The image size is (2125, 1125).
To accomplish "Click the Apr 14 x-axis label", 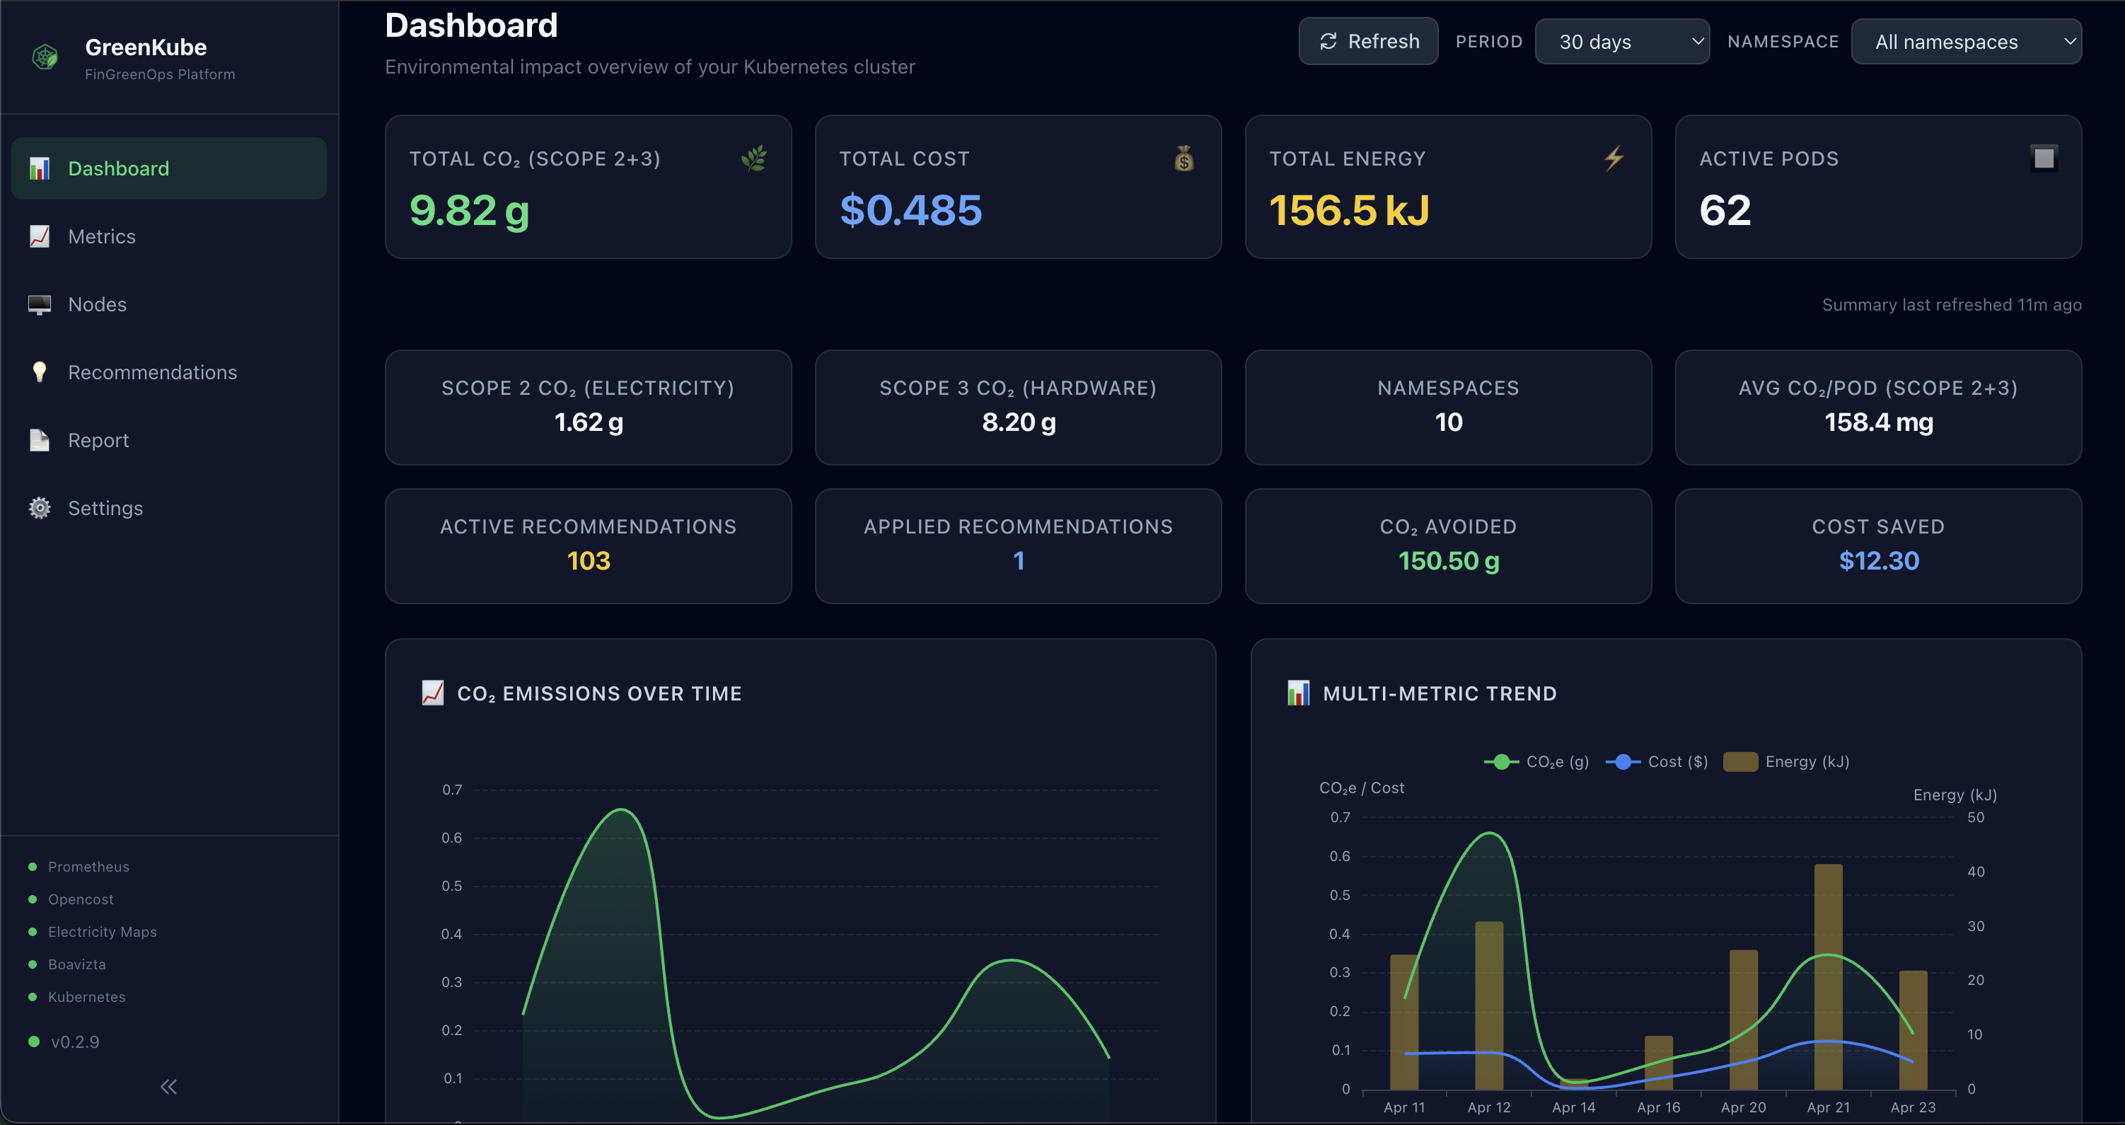I will tap(1573, 1107).
